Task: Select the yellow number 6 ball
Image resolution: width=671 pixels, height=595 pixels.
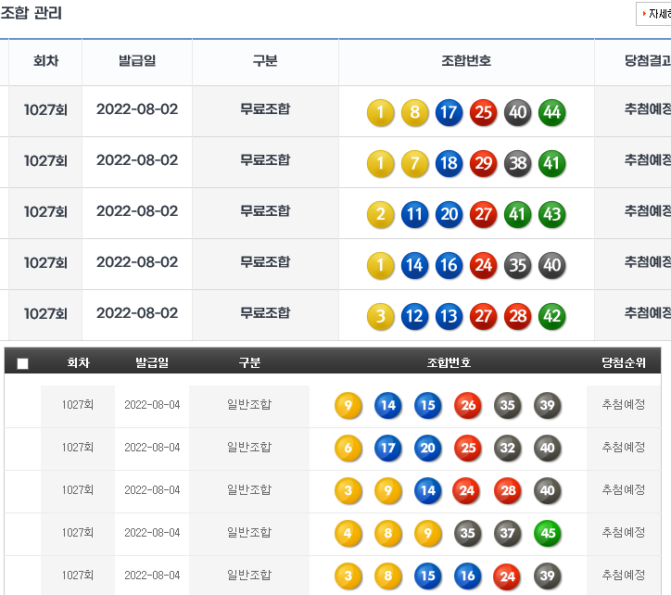Action: 348,449
